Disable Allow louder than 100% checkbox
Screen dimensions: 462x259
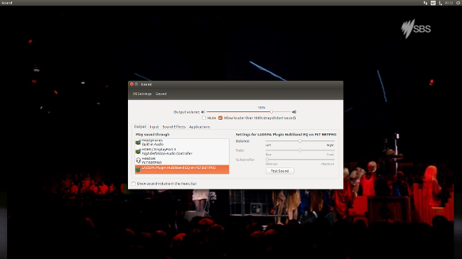220,118
